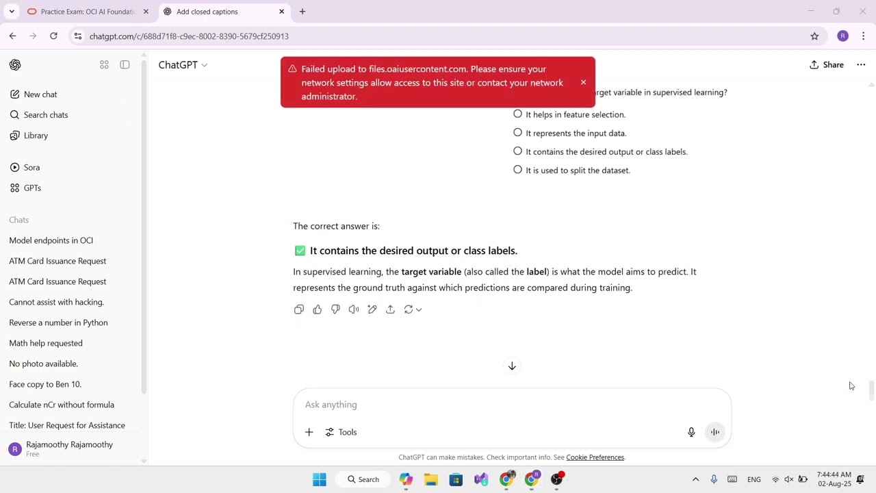Show hidden system tray icons
876x493 pixels.
[x=695, y=479]
